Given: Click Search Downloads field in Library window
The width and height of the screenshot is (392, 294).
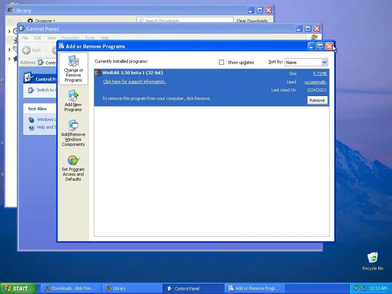Looking at the screenshot, I should tap(185, 20).
